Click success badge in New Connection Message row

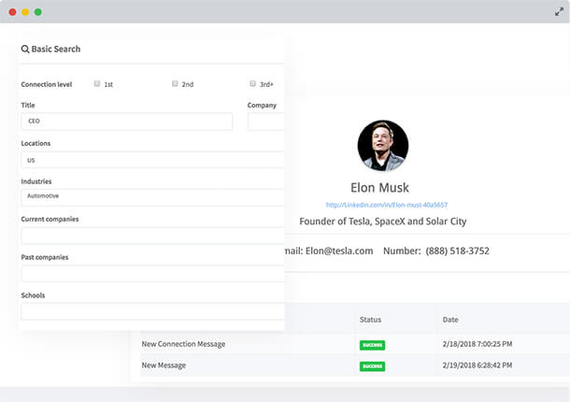point(372,345)
